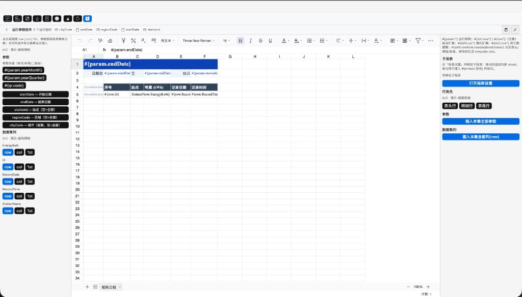Click the increase decimal places icon

[x=153, y=41]
